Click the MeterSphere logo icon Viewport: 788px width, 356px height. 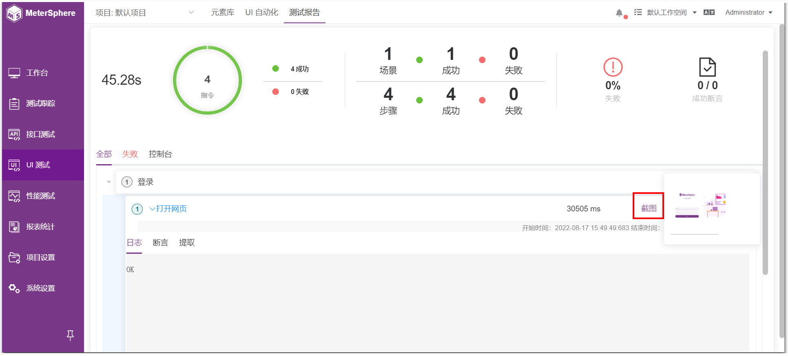14,13
